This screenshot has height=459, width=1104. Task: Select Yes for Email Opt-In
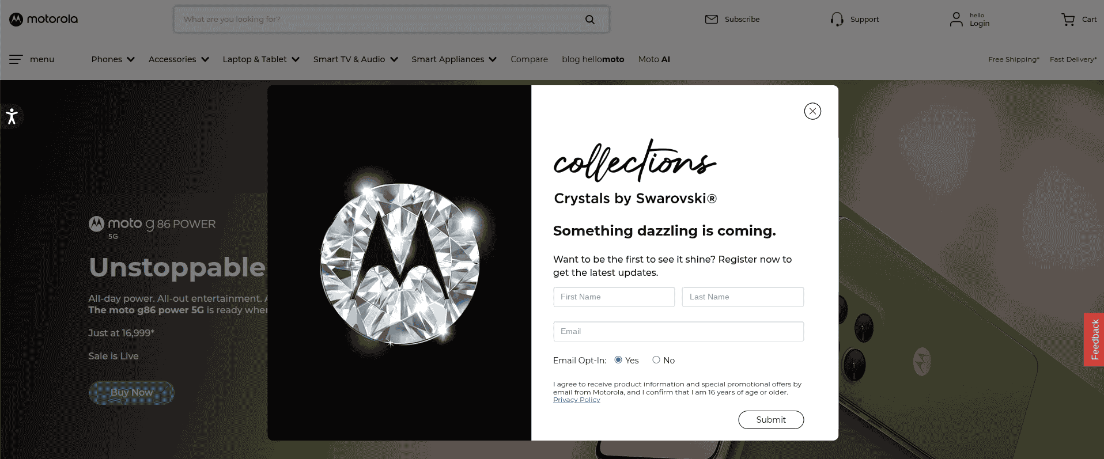tap(618, 360)
